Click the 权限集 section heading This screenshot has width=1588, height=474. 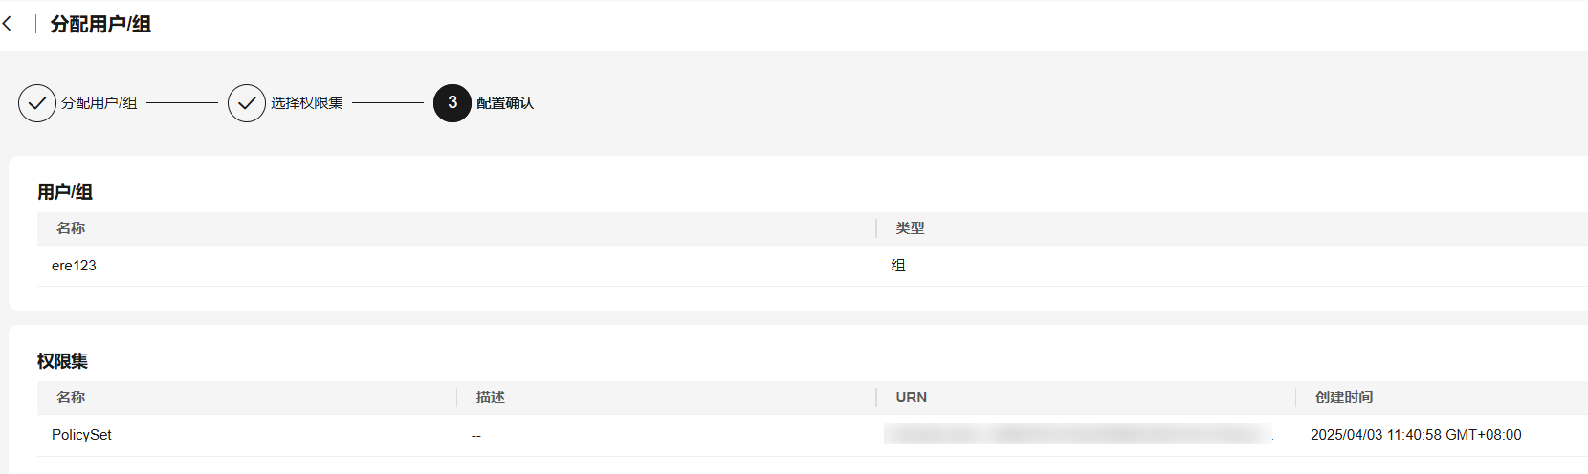[x=63, y=361]
